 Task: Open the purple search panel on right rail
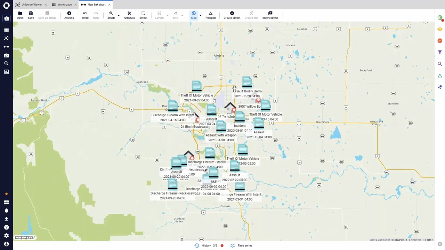[440, 64]
